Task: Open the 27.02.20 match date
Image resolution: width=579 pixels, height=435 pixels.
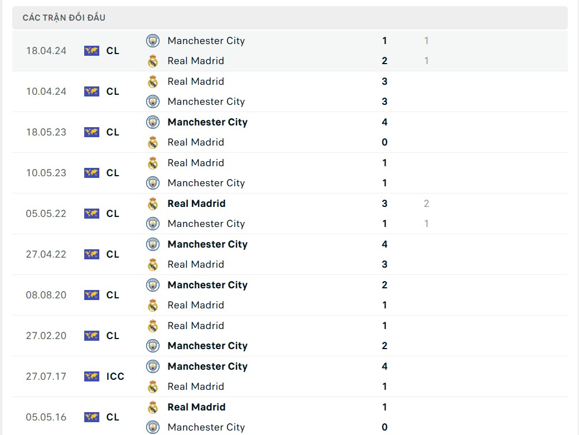Action: click(x=46, y=336)
